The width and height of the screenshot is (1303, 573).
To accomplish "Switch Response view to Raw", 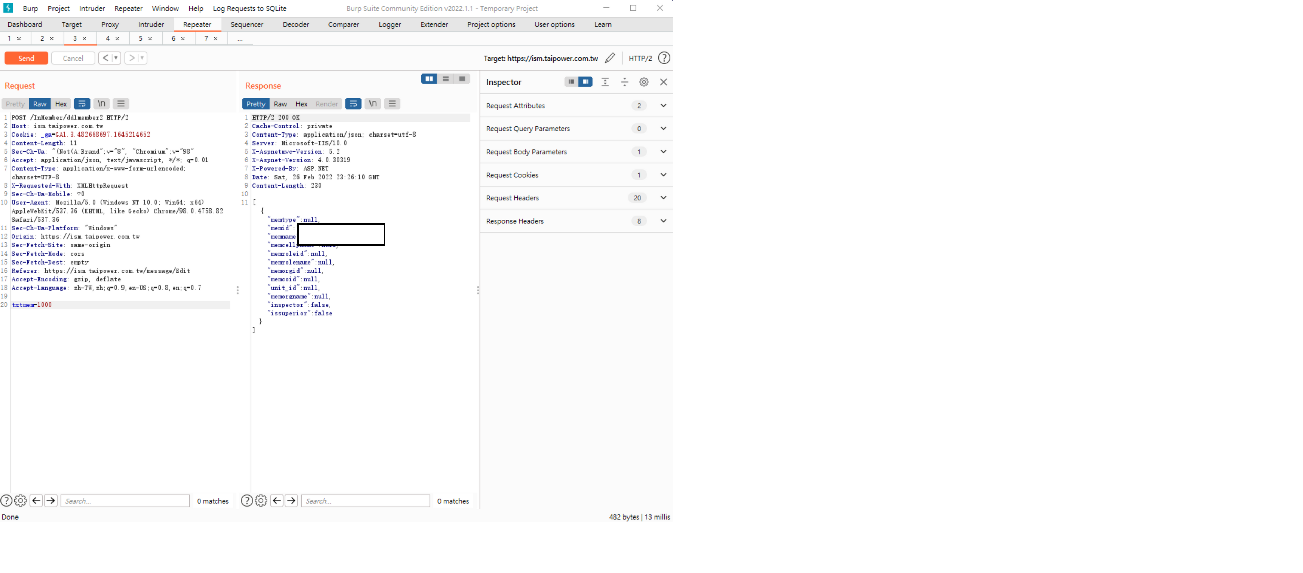I will [280, 104].
